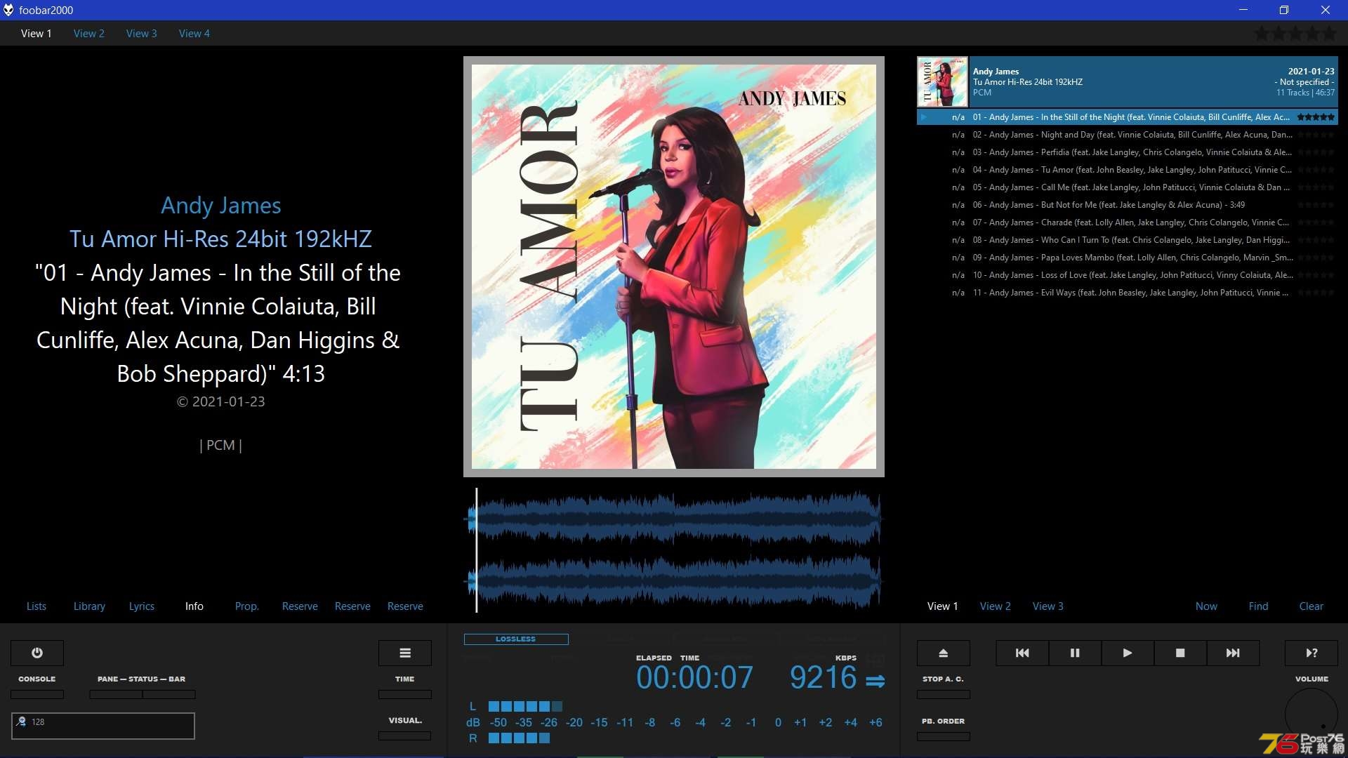
Task: Select track '09 - Andy James - Papa Loves Mambo'
Action: coord(1128,258)
